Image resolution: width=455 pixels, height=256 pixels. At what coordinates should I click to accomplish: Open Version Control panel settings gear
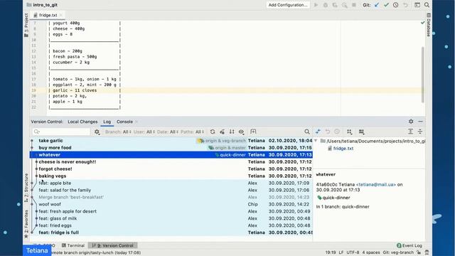411,122
